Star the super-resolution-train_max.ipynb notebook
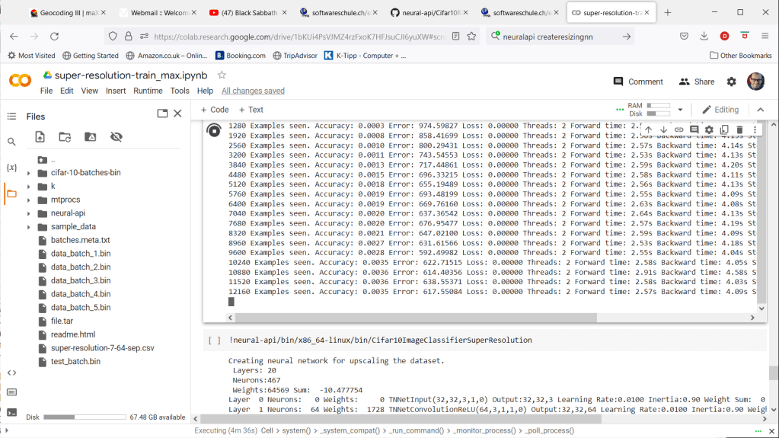 222,75
